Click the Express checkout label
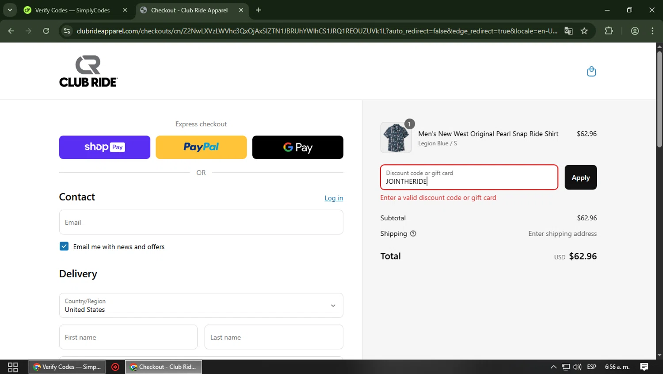Screen dimensions: 663x374 [x=201, y=124]
